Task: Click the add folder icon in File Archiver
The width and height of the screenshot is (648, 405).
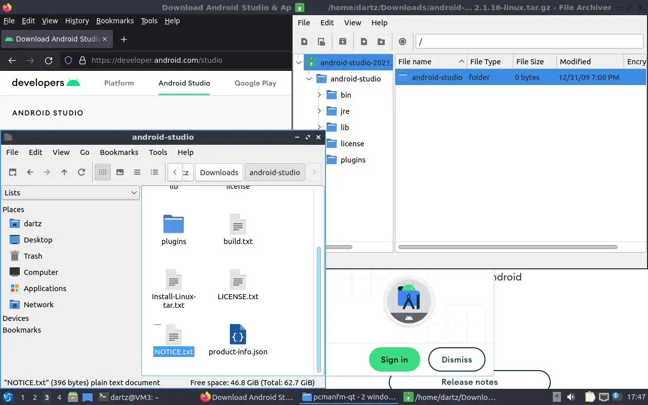Action: click(381, 42)
